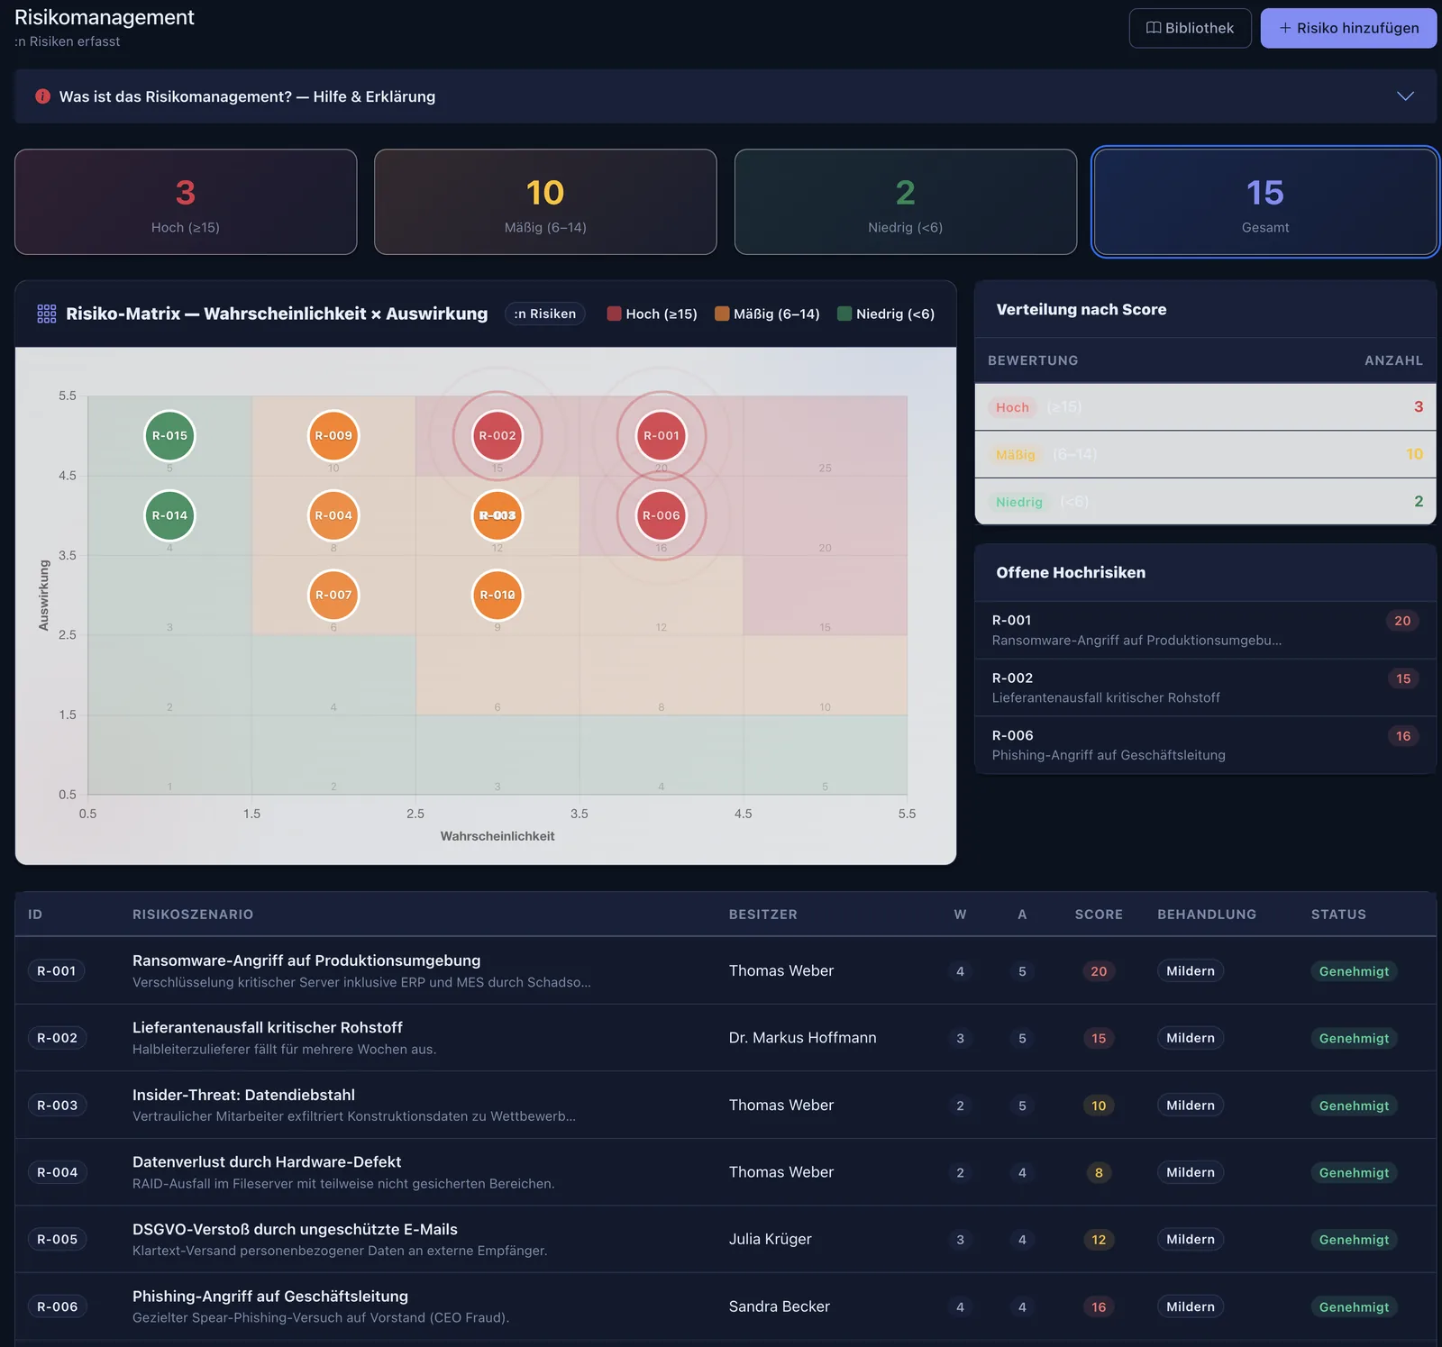
Task: Click the grid matrix icon beside Risiko-Matrix title
Action: [x=47, y=314]
